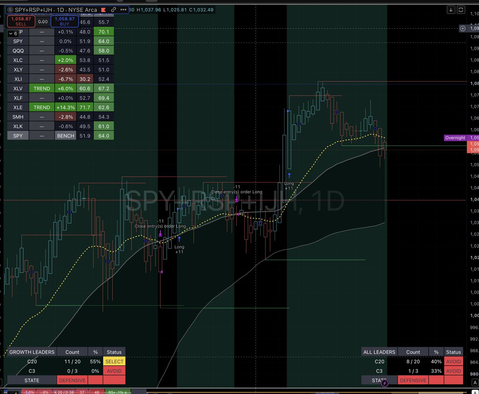
Task: Click the 70.1 green value cell
Action: click(x=104, y=32)
